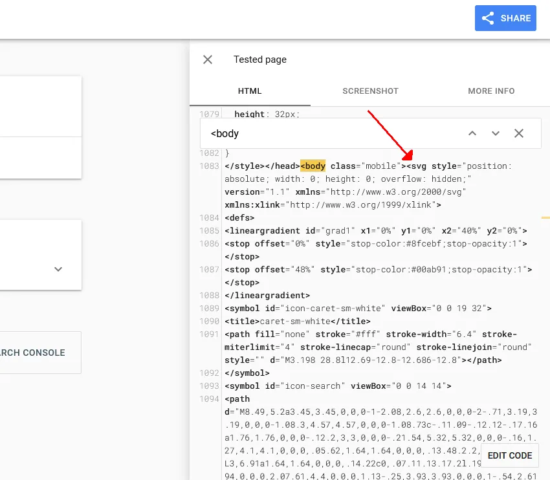Click line number 1083 in gutter
The height and width of the screenshot is (480, 550).
point(210,166)
